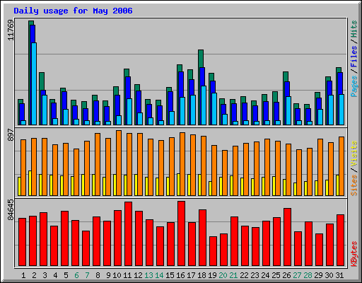362x283 pixels.
Task: Click day 18 on the x-axis
Action: click(x=202, y=275)
